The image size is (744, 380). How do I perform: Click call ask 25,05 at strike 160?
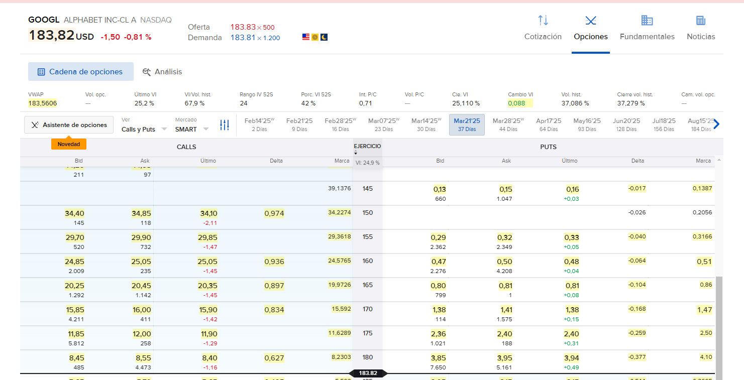tap(141, 262)
